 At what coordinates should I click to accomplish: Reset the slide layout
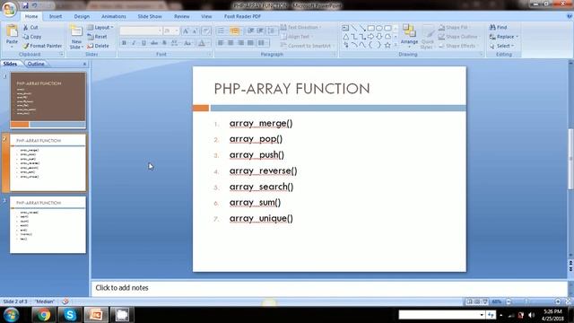point(98,37)
